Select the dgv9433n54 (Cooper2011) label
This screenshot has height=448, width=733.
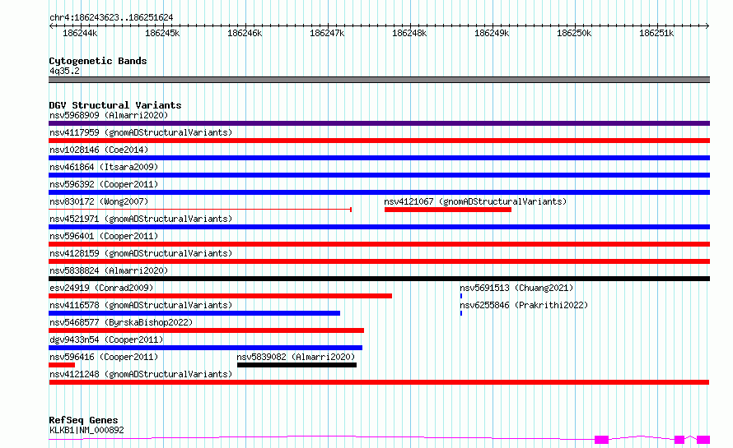[106, 339]
